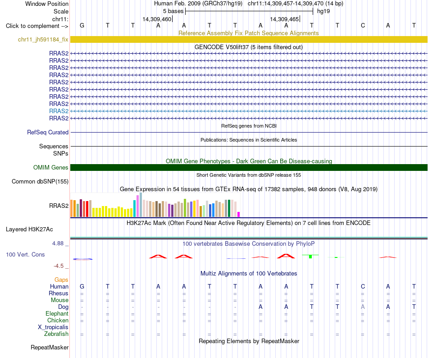
Task: Click the Layered H3K27Ac track label
Action: click(x=29, y=229)
